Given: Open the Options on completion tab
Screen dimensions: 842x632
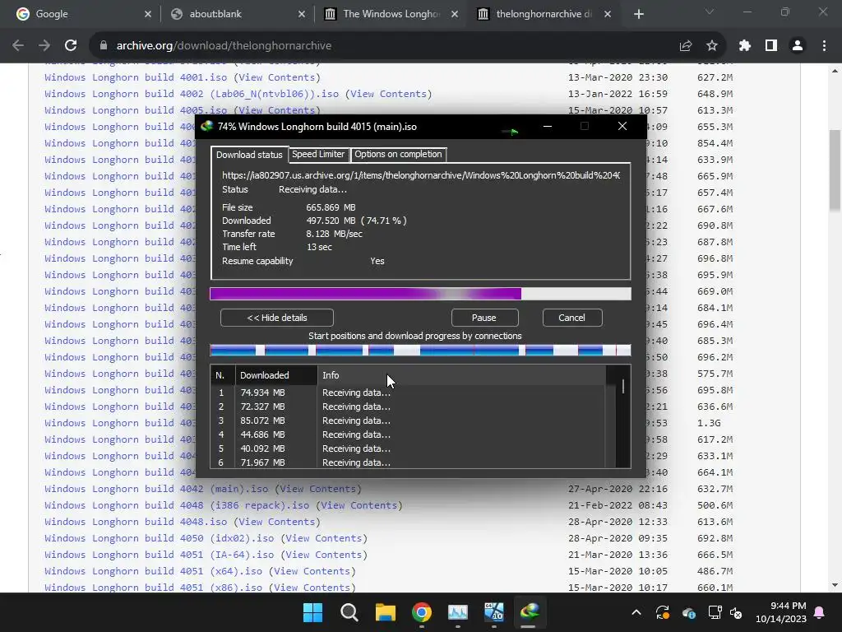Looking at the screenshot, I should (x=399, y=154).
